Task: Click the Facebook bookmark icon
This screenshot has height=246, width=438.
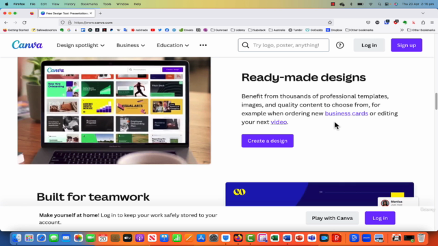Action: 167,30
